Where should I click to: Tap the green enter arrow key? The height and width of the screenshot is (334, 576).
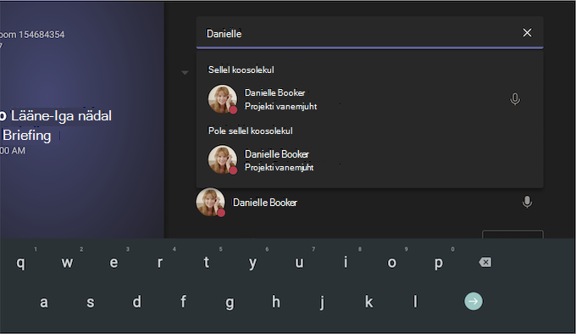pos(474,301)
